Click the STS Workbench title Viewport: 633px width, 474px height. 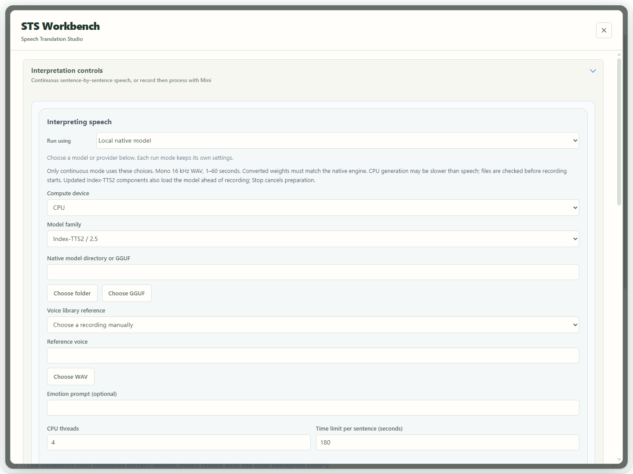[x=60, y=26]
